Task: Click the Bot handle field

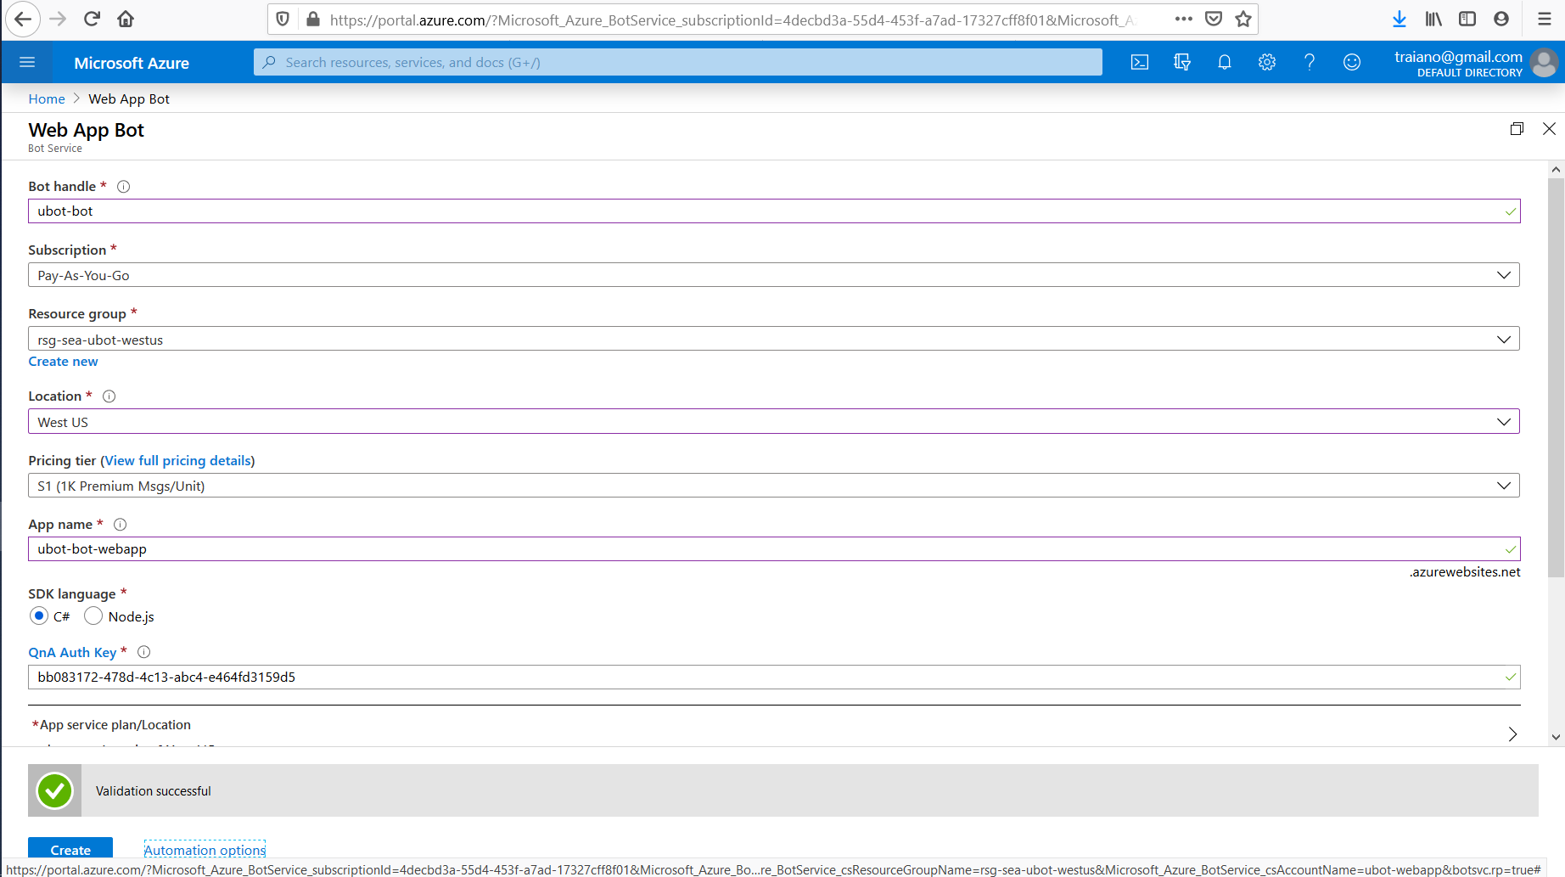Action: coord(774,211)
